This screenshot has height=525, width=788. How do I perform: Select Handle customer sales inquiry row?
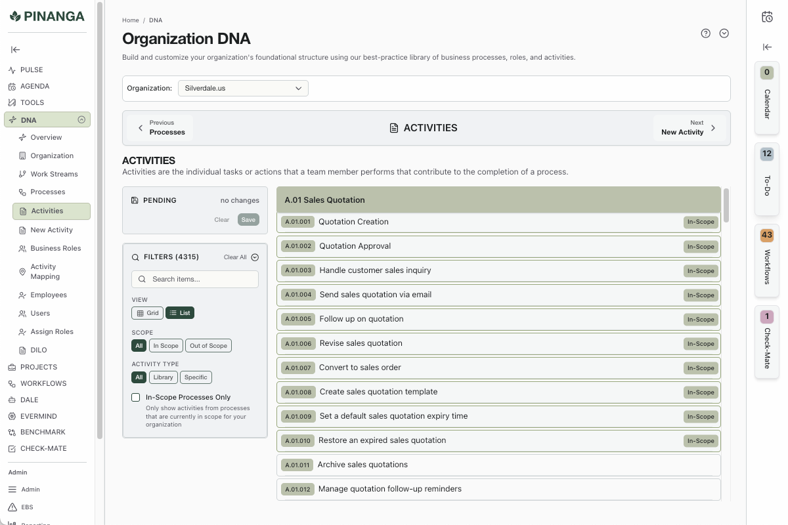click(x=498, y=270)
